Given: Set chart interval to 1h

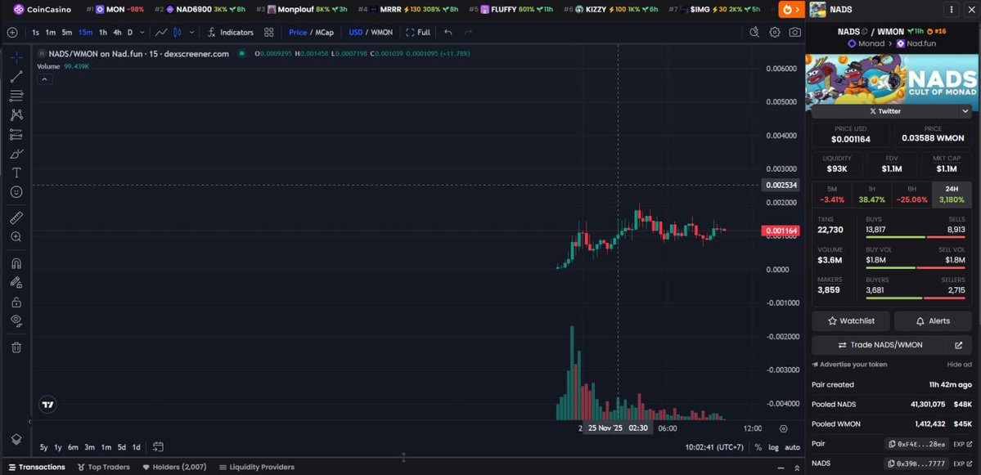Looking at the screenshot, I should click(102, 33).
